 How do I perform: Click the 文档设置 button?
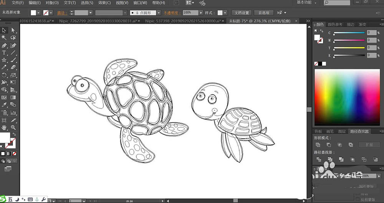[x=242, y=13]
